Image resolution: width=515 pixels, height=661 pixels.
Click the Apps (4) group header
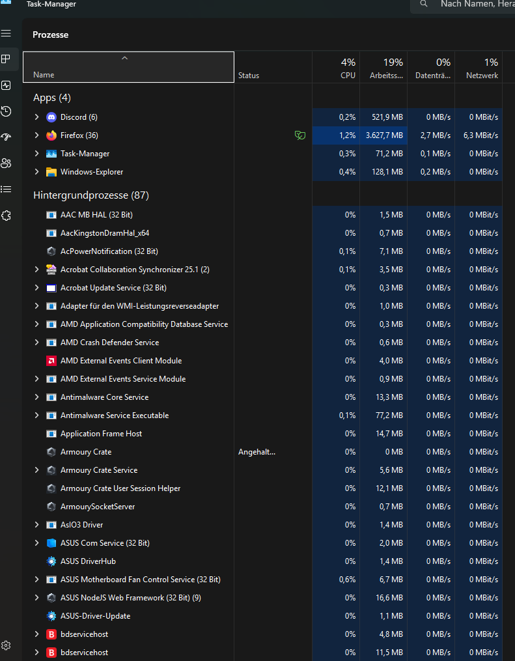pyautogui.click(x=52, y=98)
